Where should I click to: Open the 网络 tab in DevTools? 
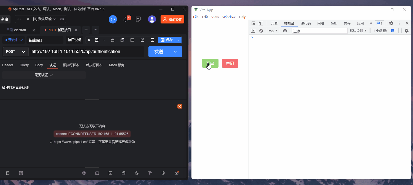click(321, 23)
